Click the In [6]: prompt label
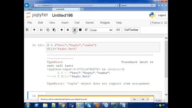Screen dimensions: 192x108 tap(38, 45)
